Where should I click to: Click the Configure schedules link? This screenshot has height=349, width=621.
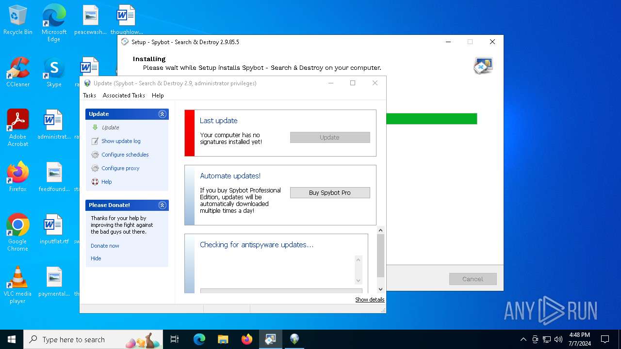125,155
